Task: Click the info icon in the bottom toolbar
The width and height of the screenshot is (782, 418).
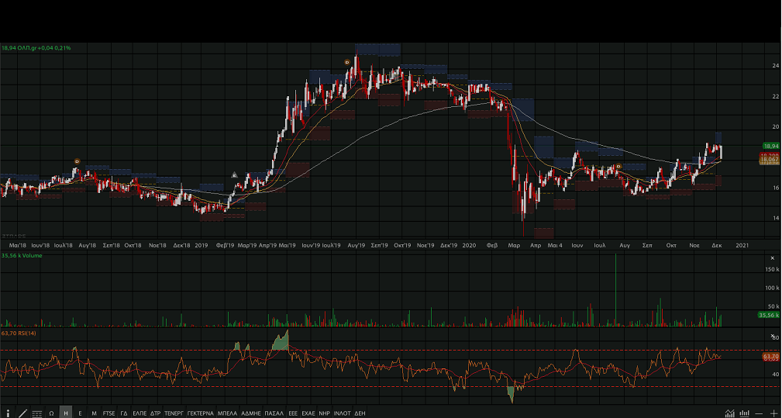Action: pyautogui.click(x=8, y=413)
